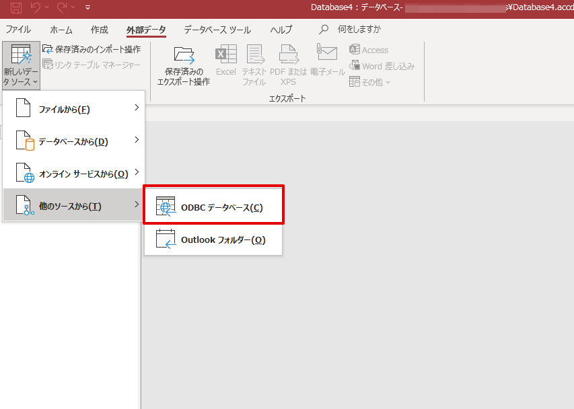The width and height of the screenshot is (574, 409).
Task: Click the globe file icon beside オンライン サービスから
Action: click(25, 173)
